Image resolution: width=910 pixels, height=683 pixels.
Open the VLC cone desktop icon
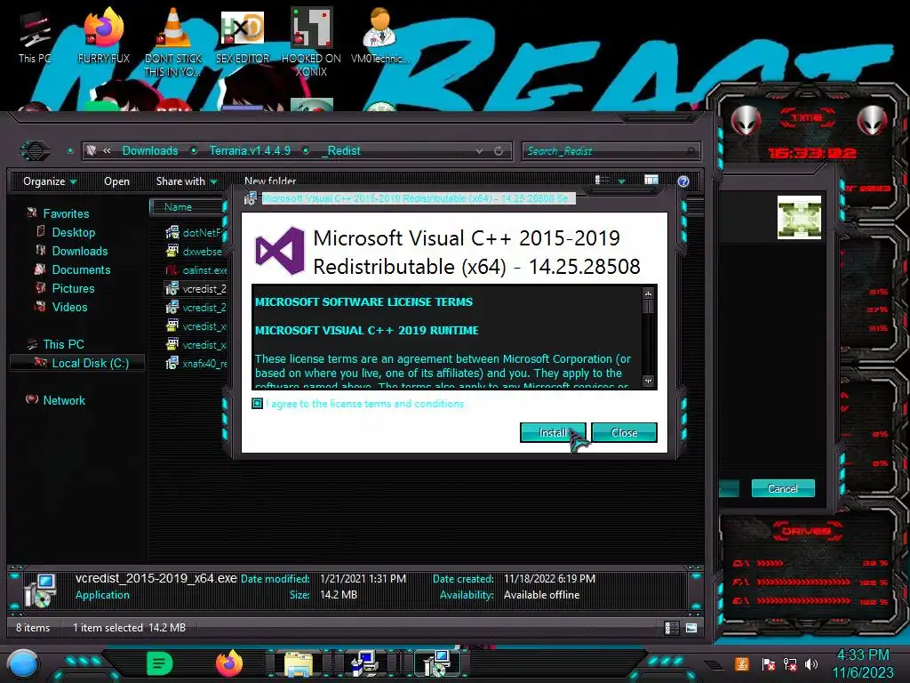(173, 42)
